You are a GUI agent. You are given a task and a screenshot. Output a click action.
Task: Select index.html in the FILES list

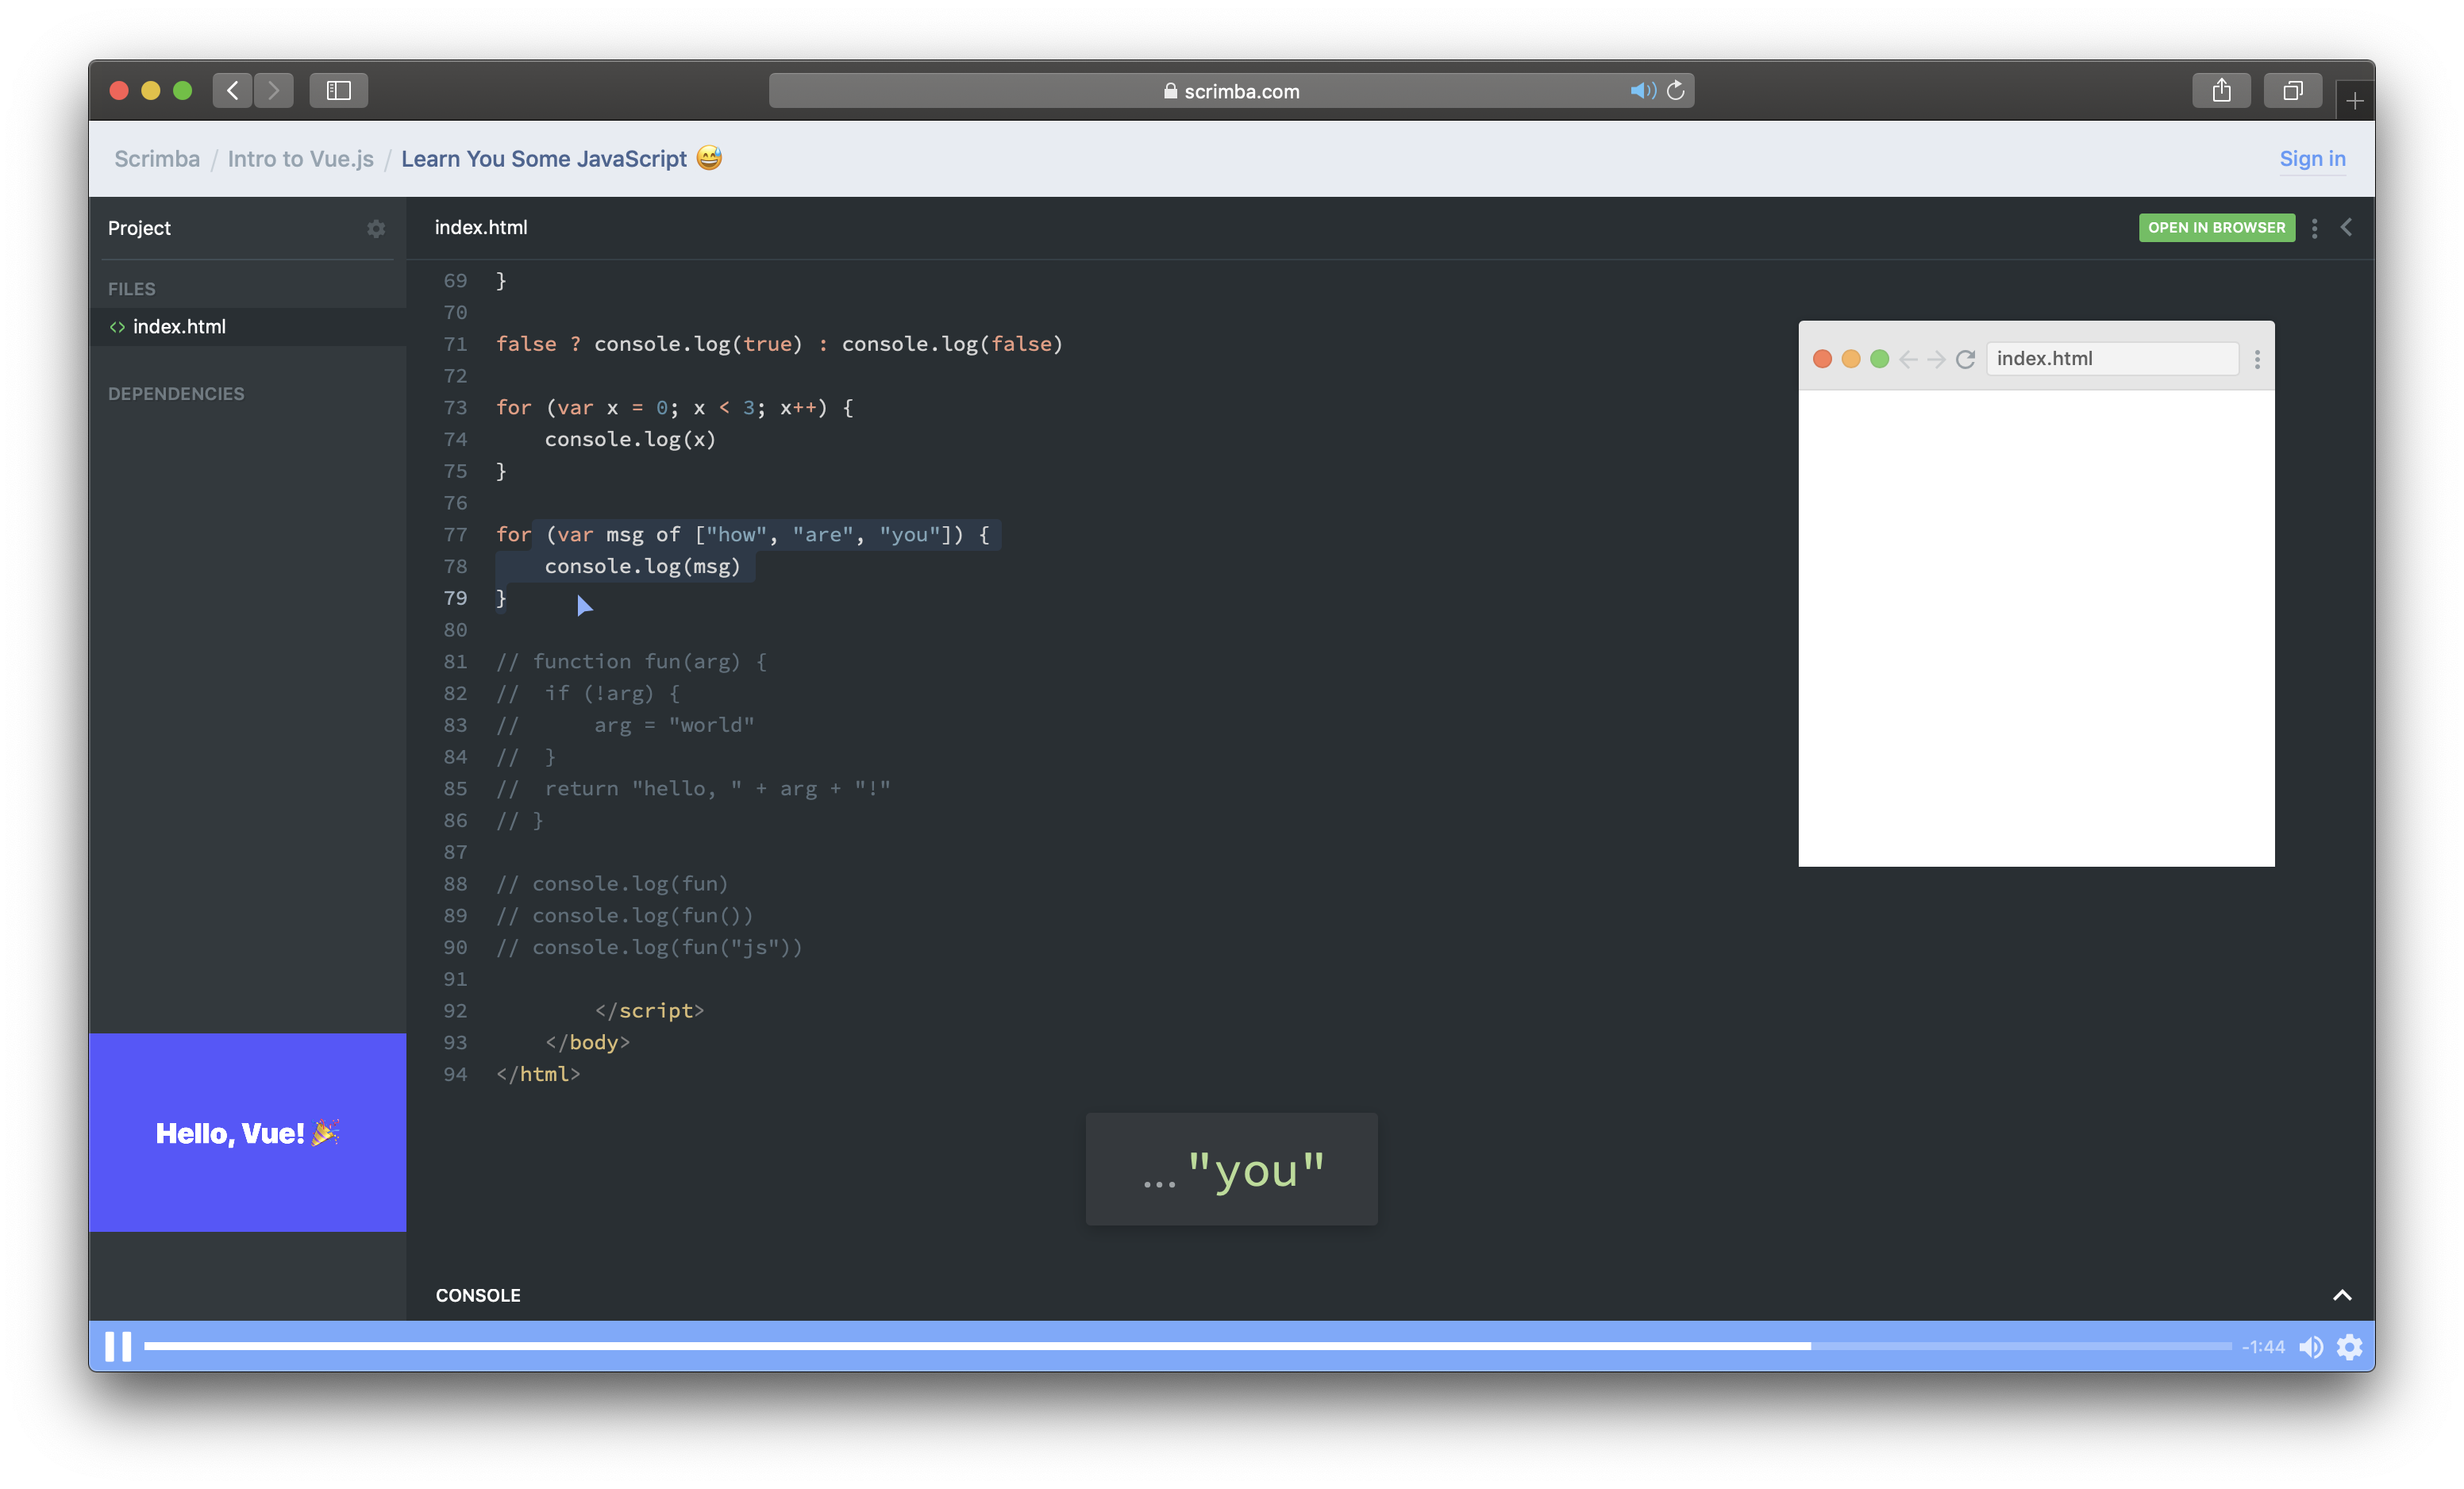pyautogui.click(x=248, y=326)
